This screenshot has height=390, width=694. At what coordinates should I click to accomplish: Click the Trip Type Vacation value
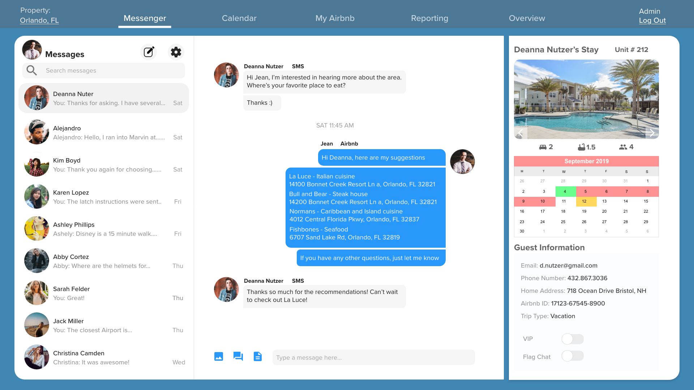(562, 316)
